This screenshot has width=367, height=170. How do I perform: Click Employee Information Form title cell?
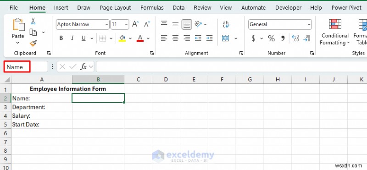pos(67,89)
